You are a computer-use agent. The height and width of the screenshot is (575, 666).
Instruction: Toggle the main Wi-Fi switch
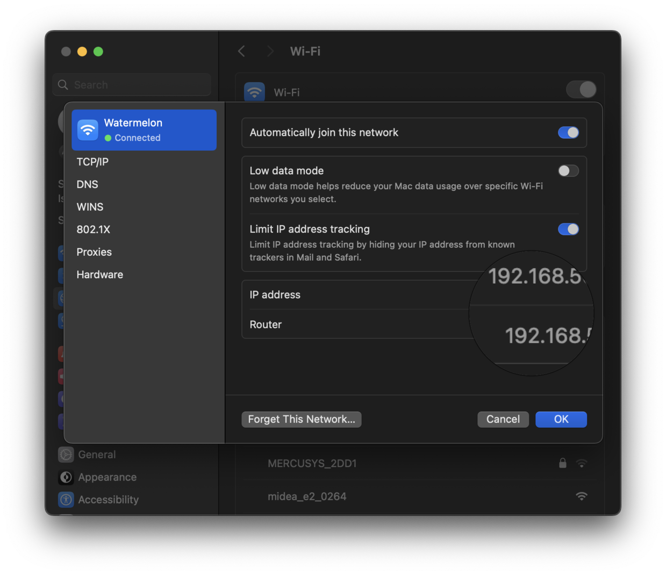coord(581,89)
